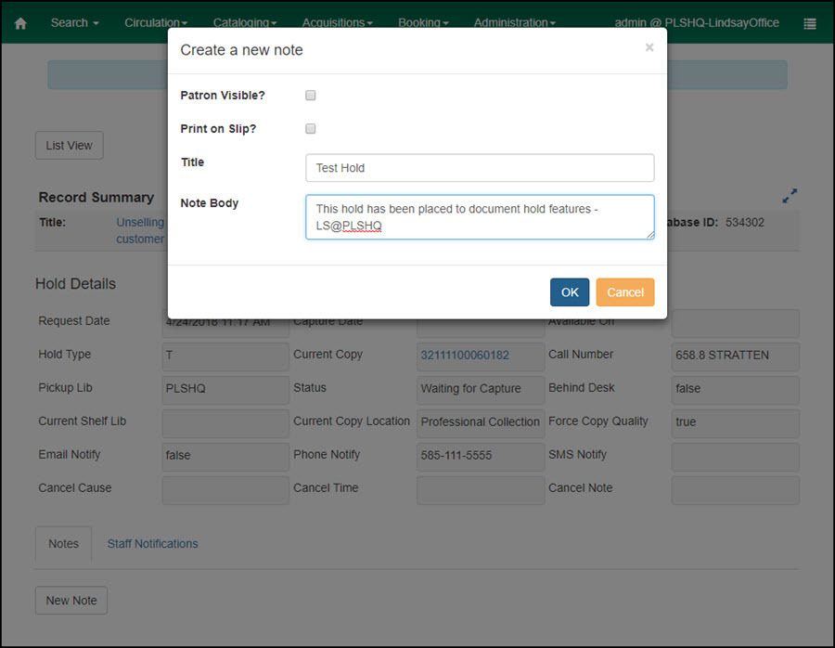Click the Database ID value 534302
835x648 pixels.
point(745,222)
